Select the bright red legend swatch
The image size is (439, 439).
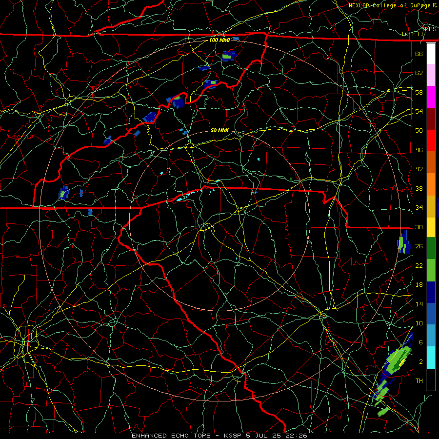click(x=431, y=140)
